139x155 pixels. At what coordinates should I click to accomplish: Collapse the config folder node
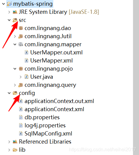coord(9,93)
